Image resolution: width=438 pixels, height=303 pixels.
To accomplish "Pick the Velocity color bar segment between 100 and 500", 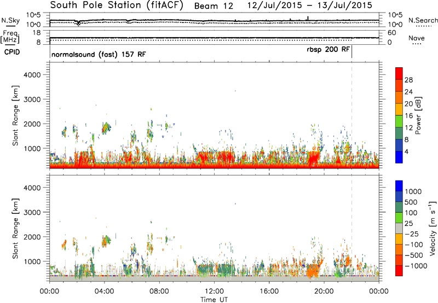I will point(399,207).
